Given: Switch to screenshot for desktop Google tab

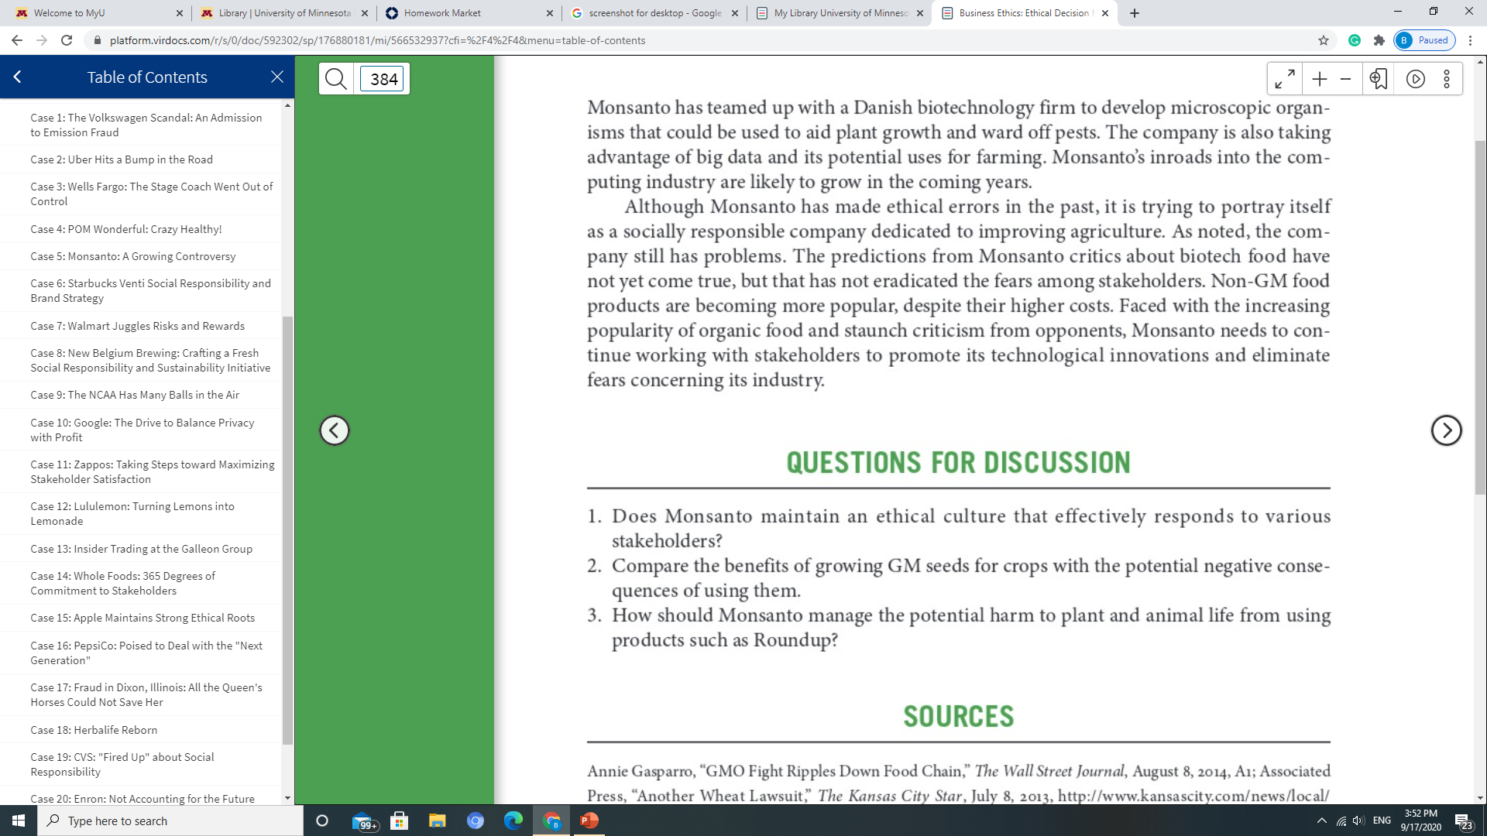Looking at the screenshot, I should click(654, 13).
